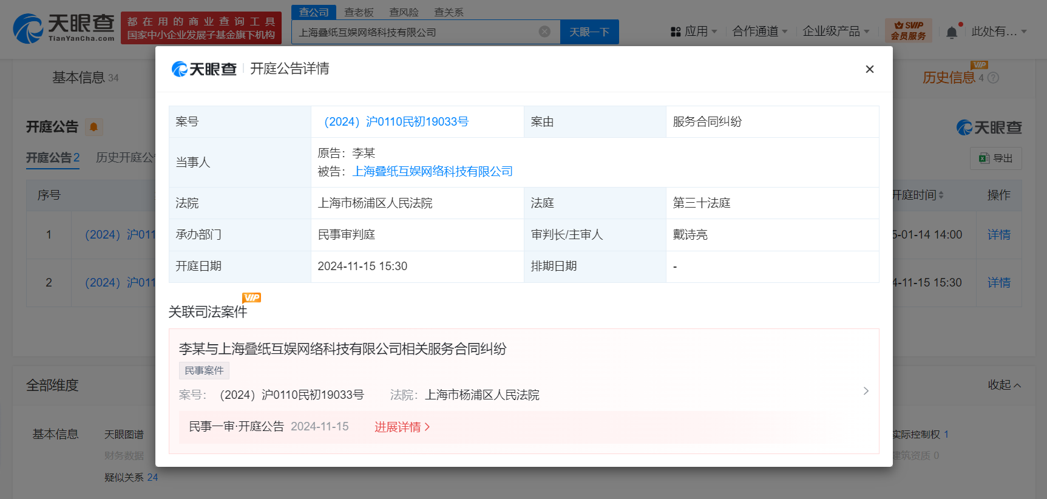Open defendant 上海叠纸互娱网络科技有限公司 link
Screen dimensions: 1047x499
432,172
